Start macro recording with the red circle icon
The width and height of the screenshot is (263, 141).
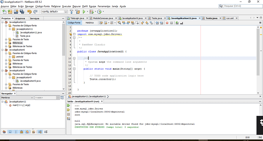click(x=167, y=23)
